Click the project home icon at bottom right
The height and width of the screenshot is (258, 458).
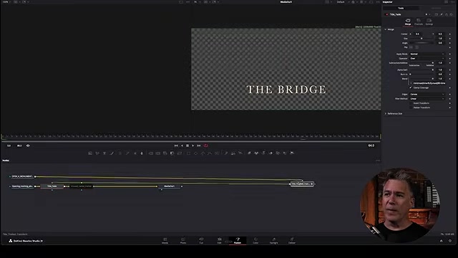(x=441, y=241)
